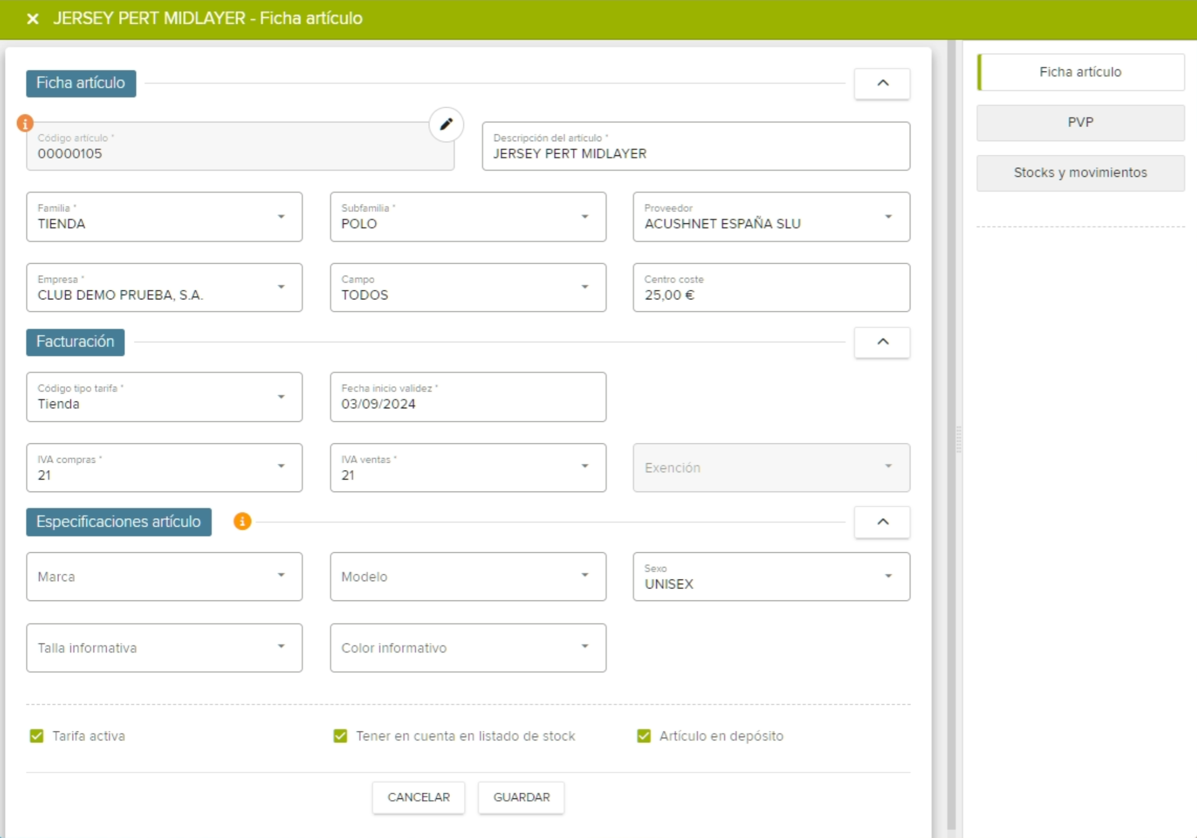Open the Código tipo tarifa dropdown
The image size is (1197, 838).
[164, 397]
